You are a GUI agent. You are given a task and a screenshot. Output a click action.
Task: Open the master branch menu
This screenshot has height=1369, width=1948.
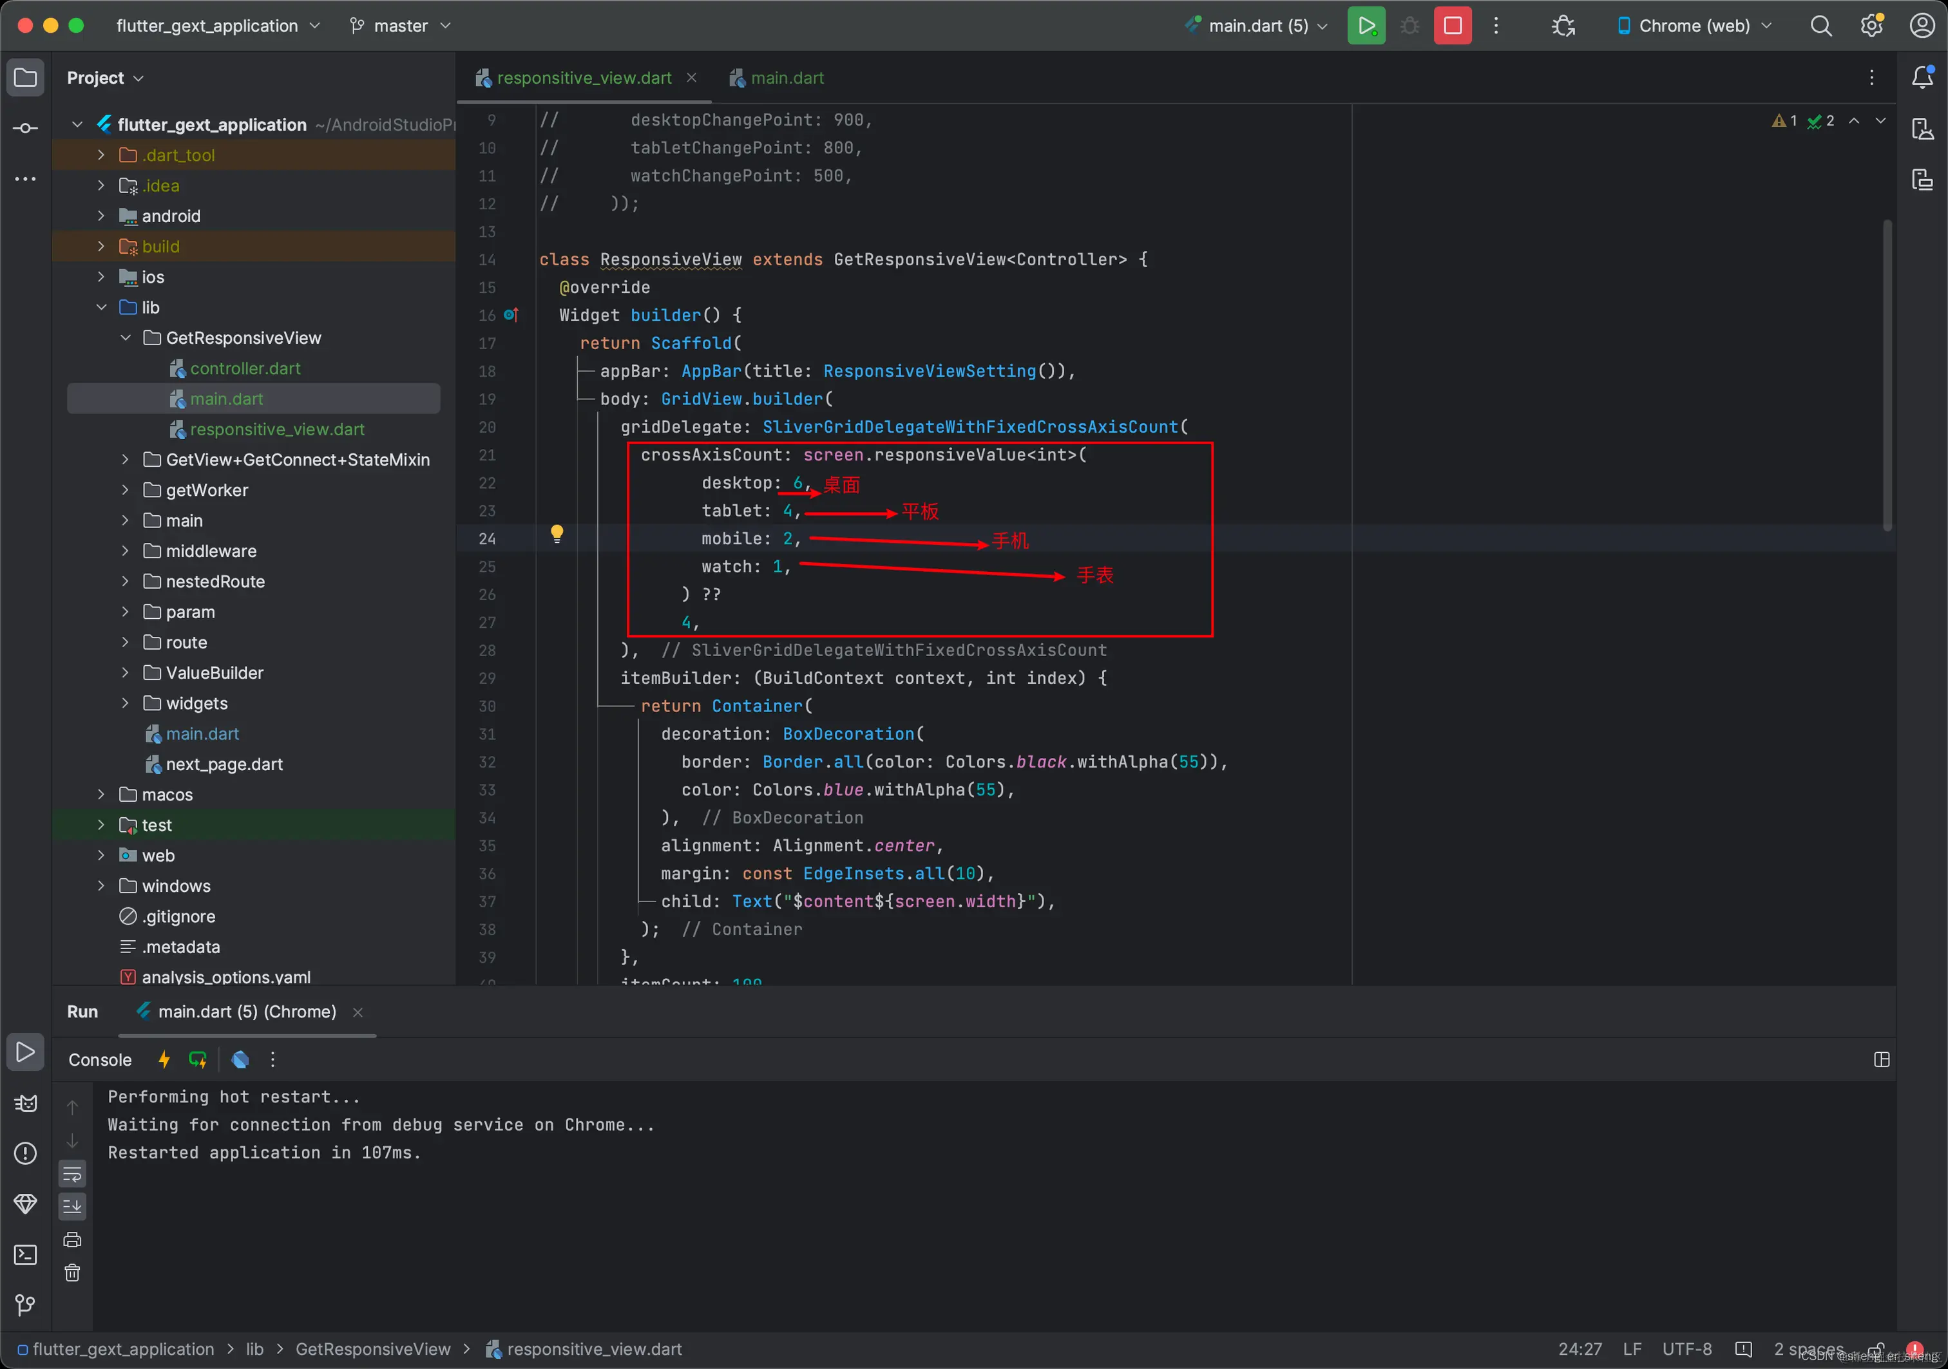coord(401,26)
